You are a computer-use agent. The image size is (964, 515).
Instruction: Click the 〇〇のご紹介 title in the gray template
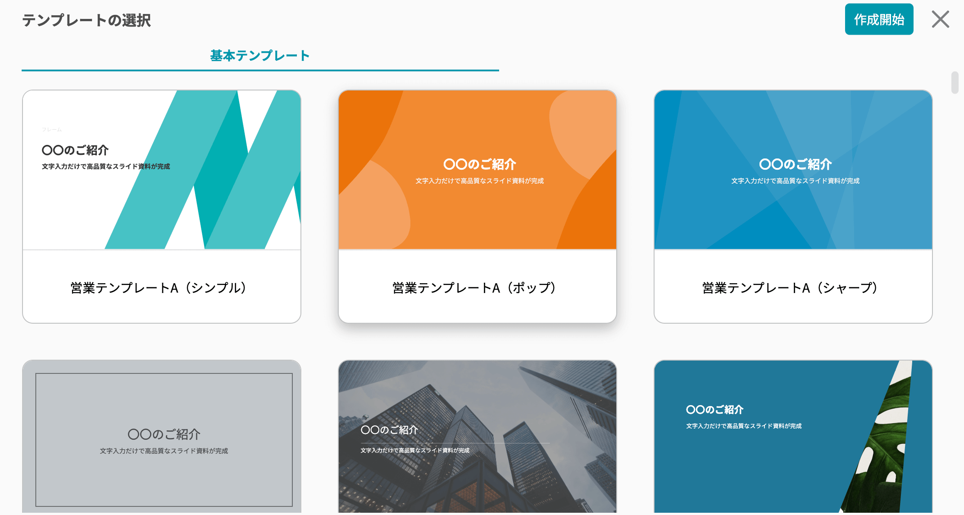[164, 434]
